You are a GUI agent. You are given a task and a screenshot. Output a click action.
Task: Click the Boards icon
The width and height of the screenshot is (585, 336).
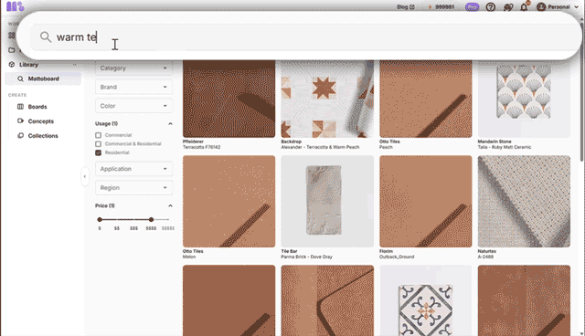coord(20,107)
